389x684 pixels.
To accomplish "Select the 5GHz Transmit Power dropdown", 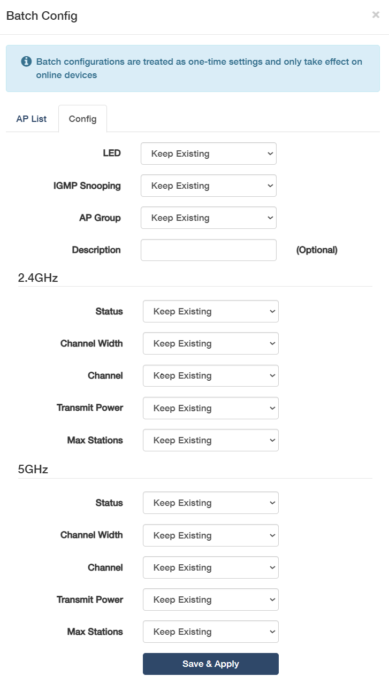I will pyautogui.click(x=210, y=600).
